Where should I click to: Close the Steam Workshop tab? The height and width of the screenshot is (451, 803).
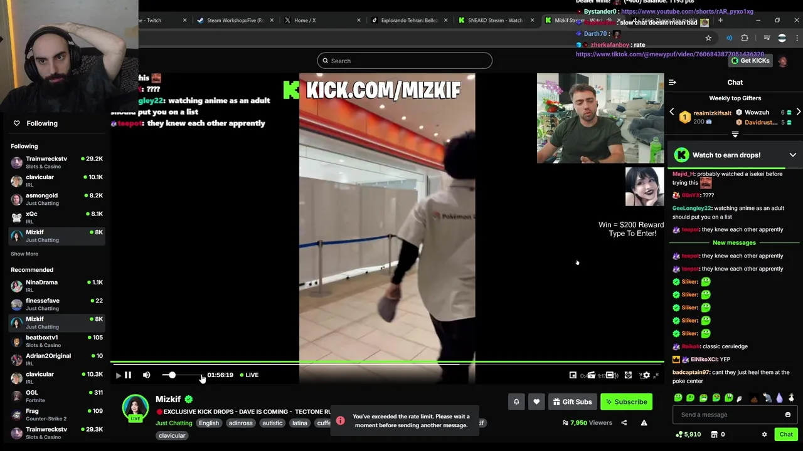pos(272,20)
